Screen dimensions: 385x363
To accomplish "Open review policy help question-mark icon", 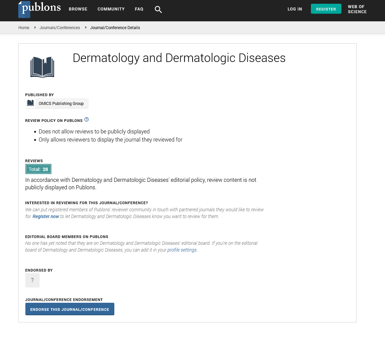I will (86, 120).
